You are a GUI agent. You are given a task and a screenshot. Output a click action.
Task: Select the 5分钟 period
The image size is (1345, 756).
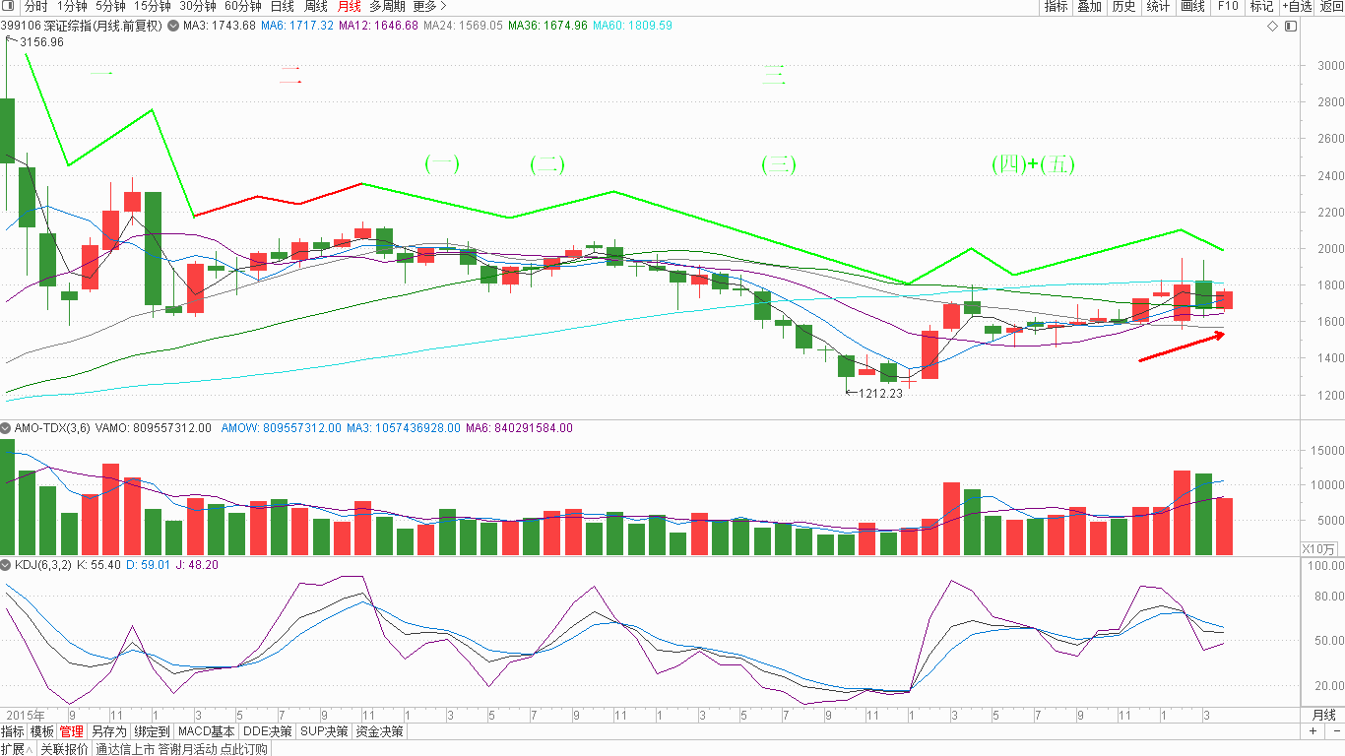[110, 6]
